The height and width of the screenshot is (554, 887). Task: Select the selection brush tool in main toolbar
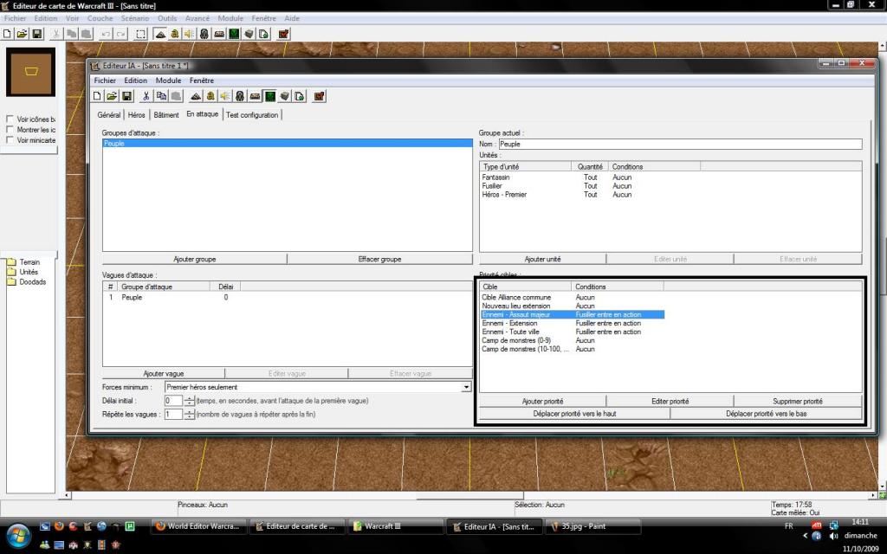pos(141,34)
